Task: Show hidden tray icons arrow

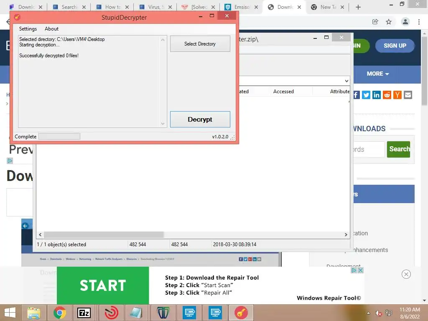Action: coord(368,313)
